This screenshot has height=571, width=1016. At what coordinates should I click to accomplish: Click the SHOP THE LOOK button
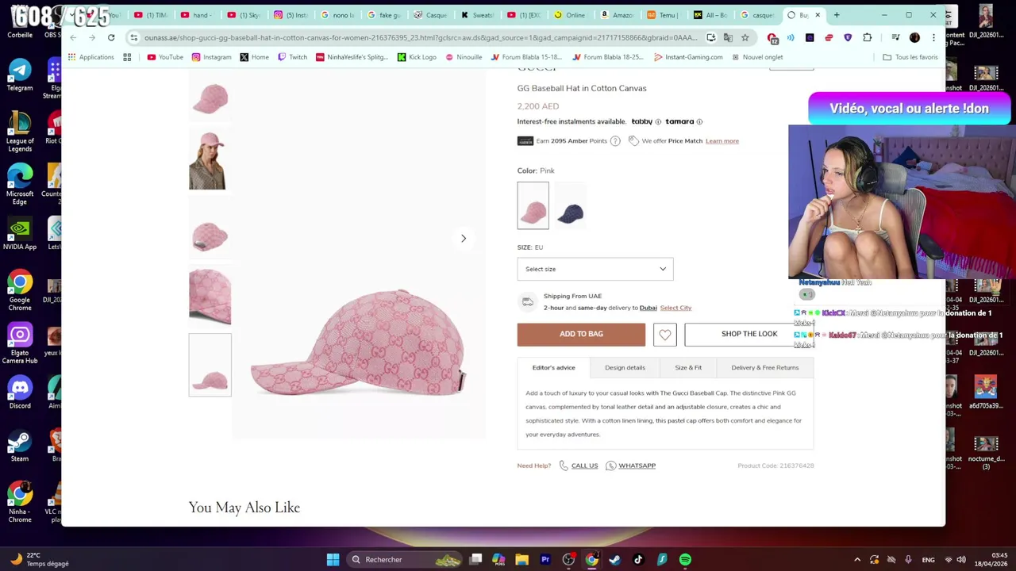[749, 335]
